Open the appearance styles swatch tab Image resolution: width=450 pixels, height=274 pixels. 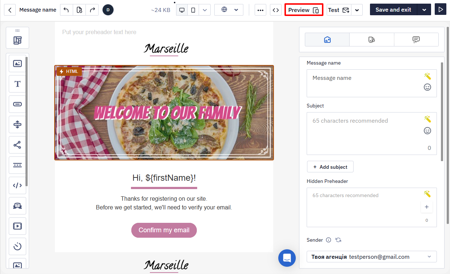pos(371,40)
